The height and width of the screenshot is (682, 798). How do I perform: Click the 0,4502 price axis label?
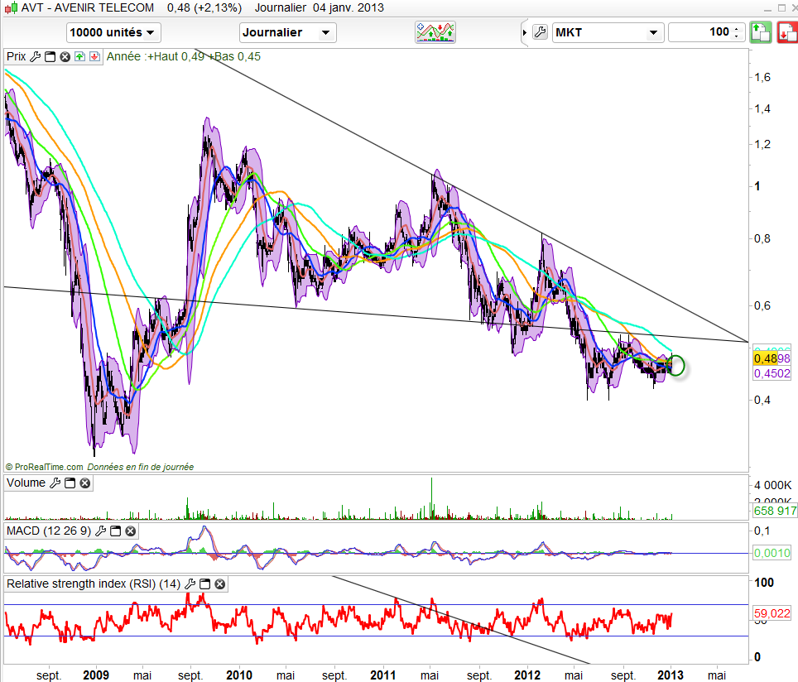pos(772,373)
